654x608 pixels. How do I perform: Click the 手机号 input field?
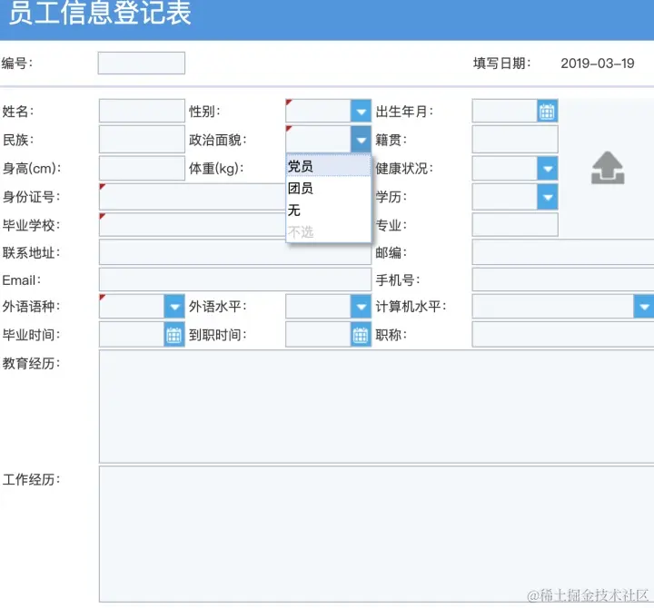point(563,279)
